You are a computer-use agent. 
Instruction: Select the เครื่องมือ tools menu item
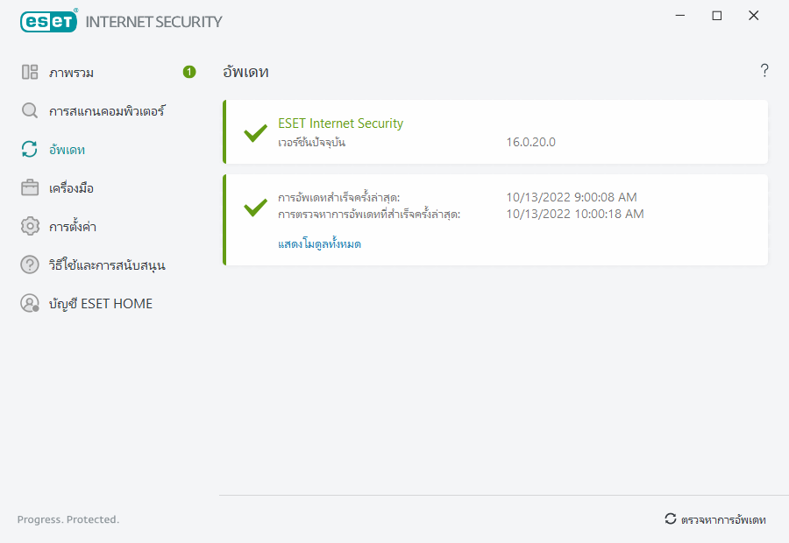pos(72,188)
